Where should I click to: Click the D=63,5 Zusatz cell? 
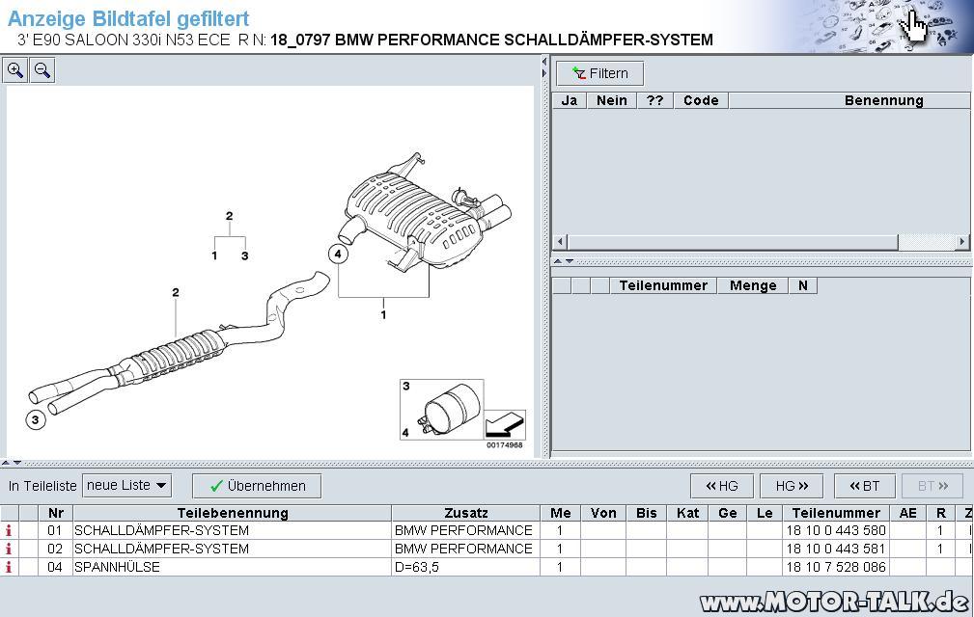click(466, 567)
